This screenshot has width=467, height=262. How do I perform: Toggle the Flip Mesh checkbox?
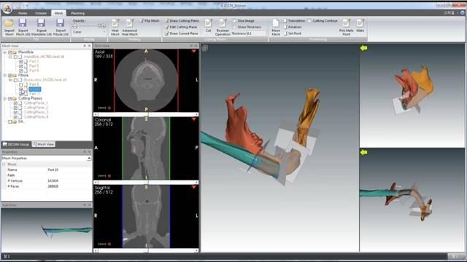click(x=142, y=21)
